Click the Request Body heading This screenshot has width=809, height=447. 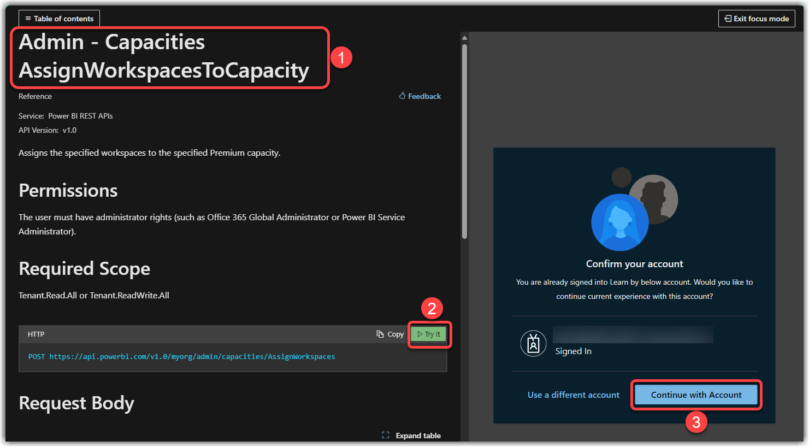click(x=76, y=403)
